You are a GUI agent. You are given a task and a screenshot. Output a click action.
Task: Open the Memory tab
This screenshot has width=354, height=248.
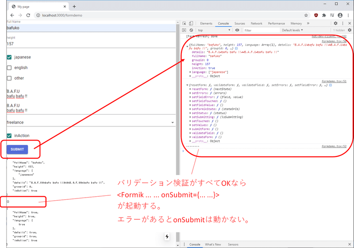coord(296,23)
